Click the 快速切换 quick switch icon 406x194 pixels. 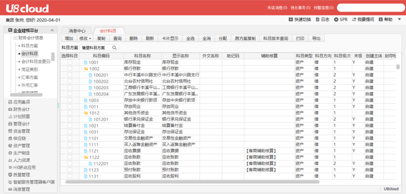pos(291,19)
